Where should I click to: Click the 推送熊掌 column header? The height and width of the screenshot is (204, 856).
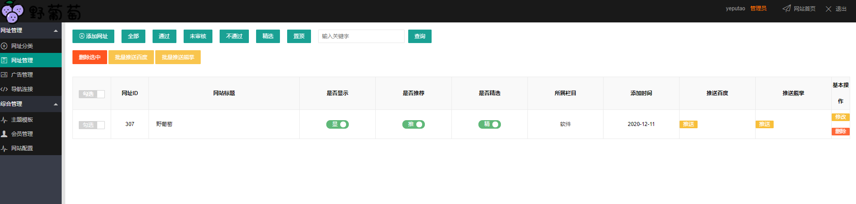(793, 93)
